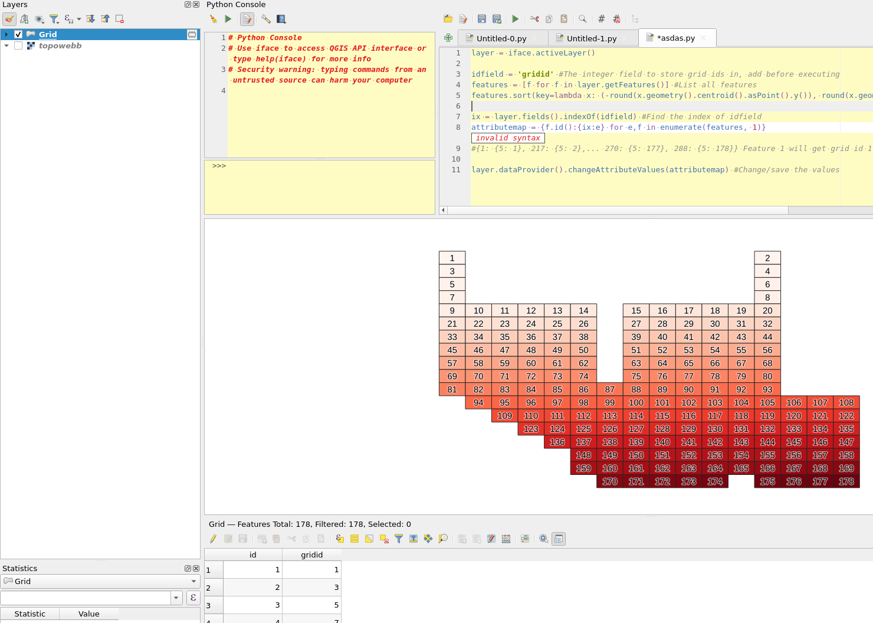The image size is (873, 623).
Task: Sort by the gridid column header
Action: tap(311, 555)
